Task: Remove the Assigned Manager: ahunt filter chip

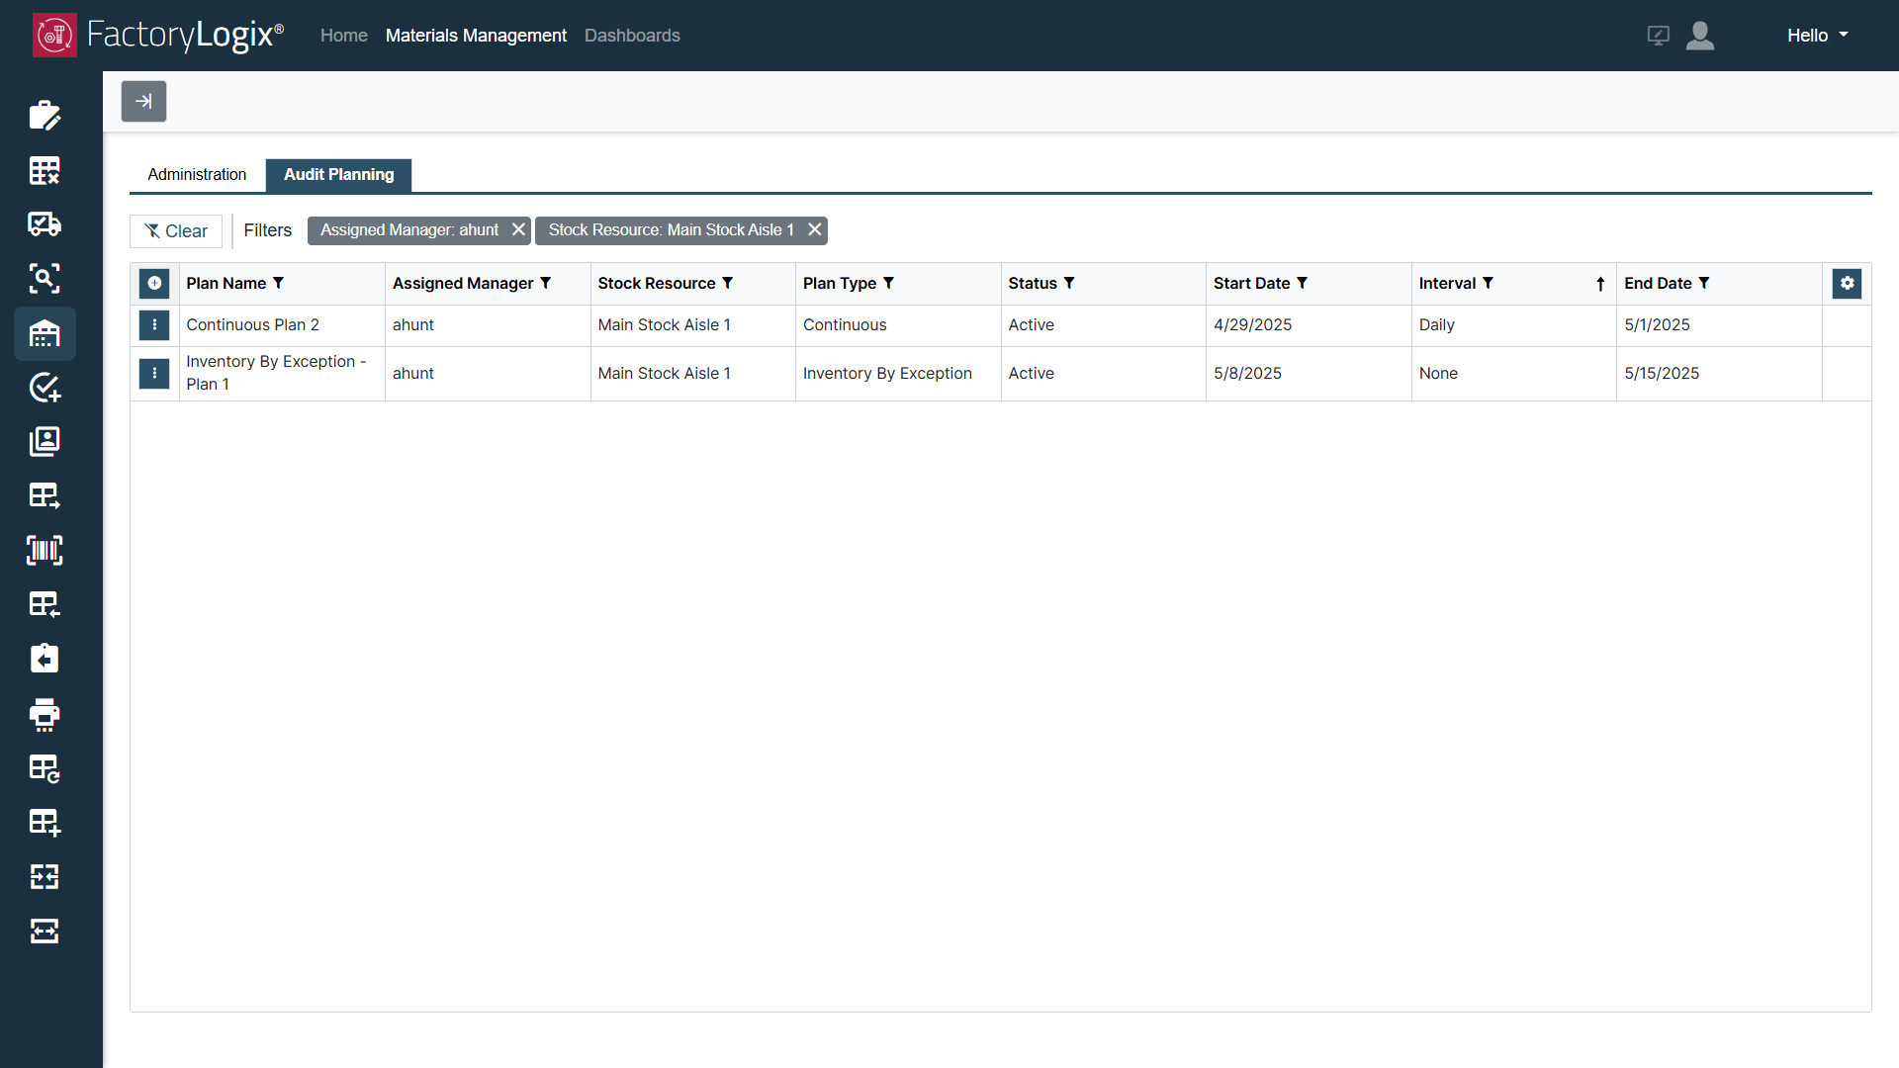Action: tap(518, 229)
